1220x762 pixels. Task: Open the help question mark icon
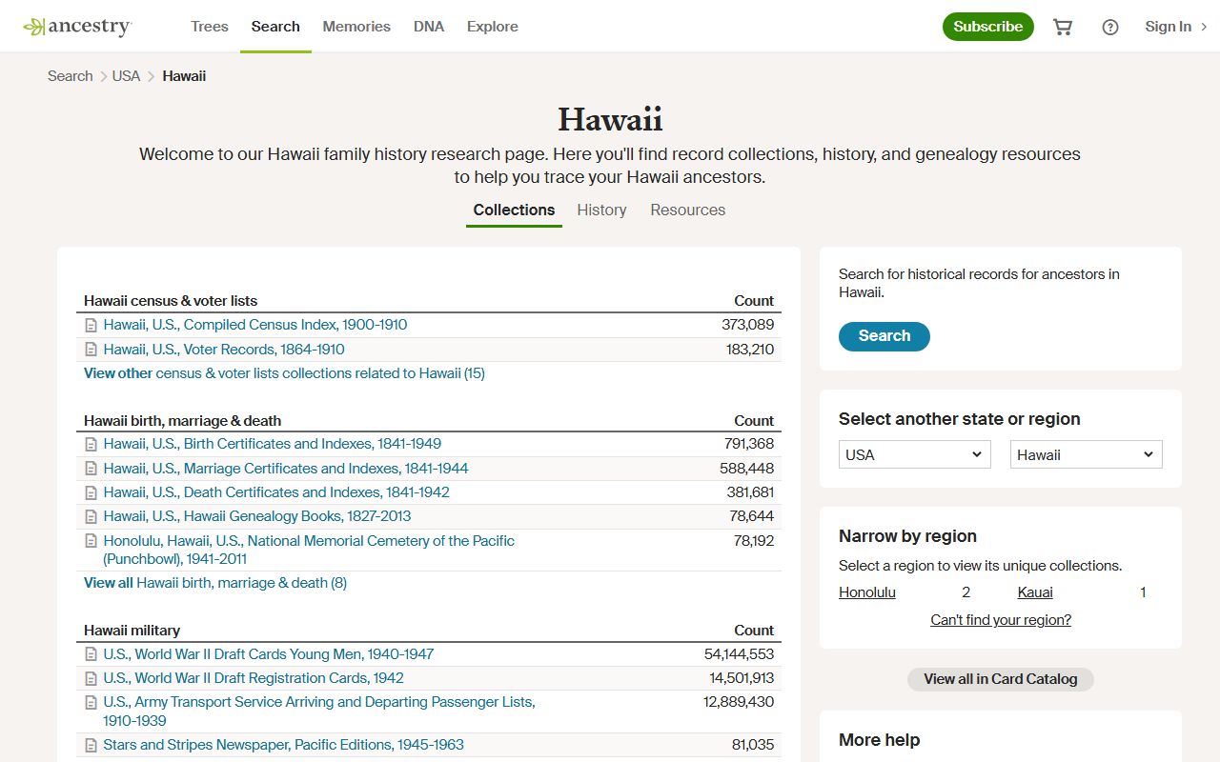pos(1110,27)
